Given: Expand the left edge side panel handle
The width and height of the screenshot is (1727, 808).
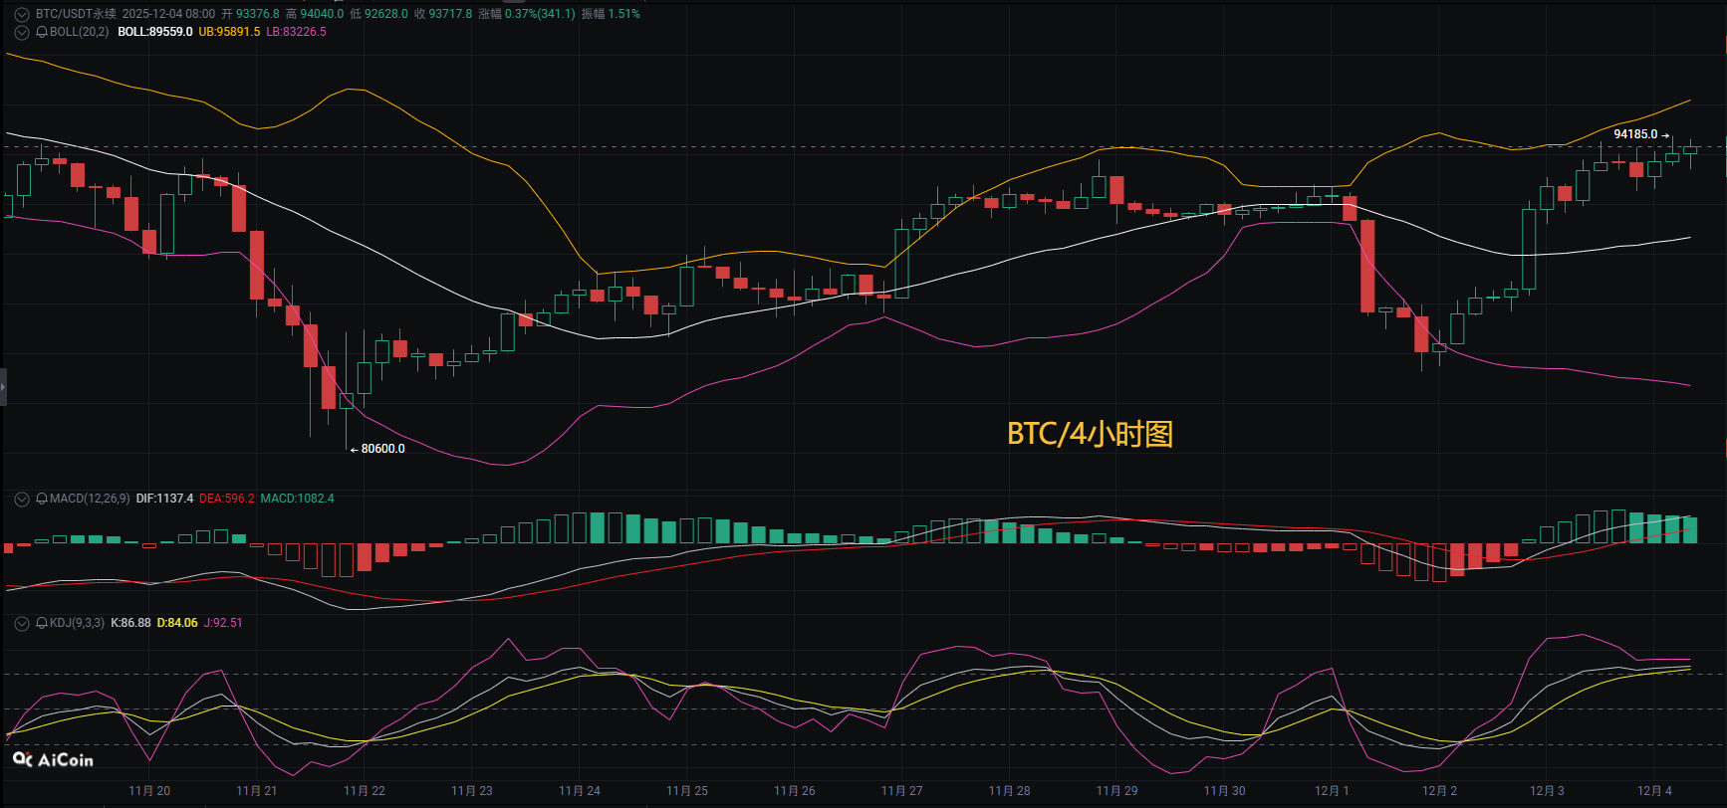Looking at the screenshot, I should [x=3, y=386].
